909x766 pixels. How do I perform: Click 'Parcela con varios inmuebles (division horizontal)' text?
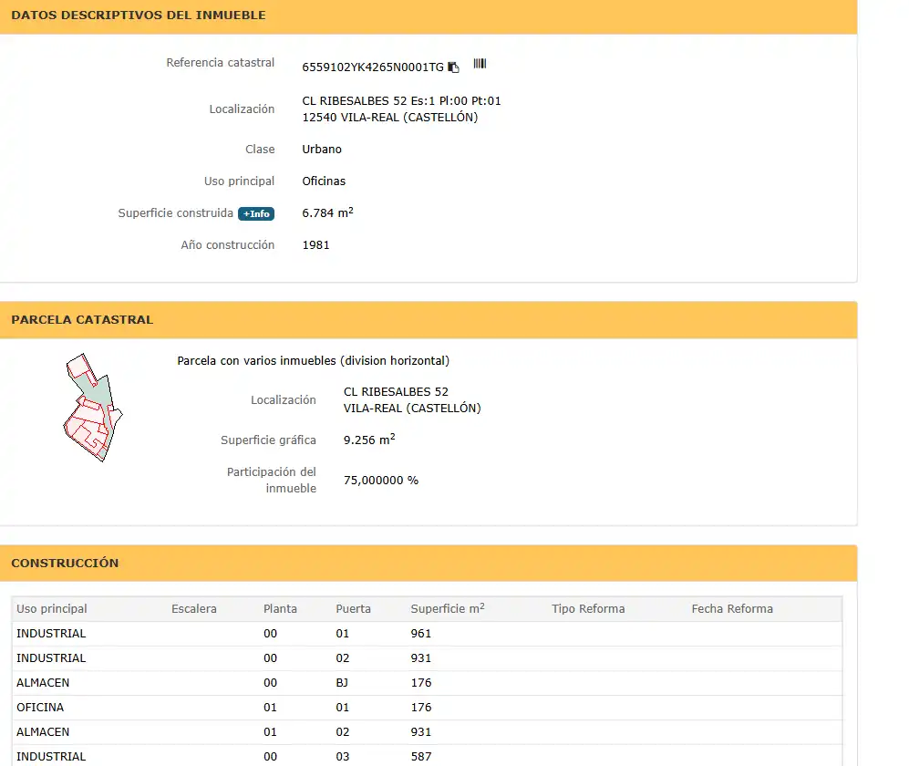(313, 361)
